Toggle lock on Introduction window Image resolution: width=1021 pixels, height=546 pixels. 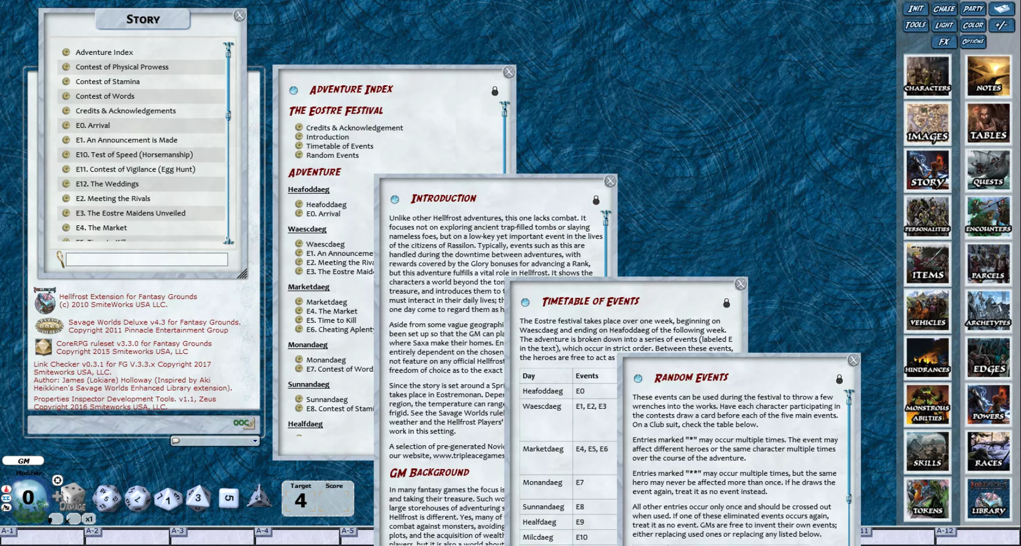coord(596,200)
